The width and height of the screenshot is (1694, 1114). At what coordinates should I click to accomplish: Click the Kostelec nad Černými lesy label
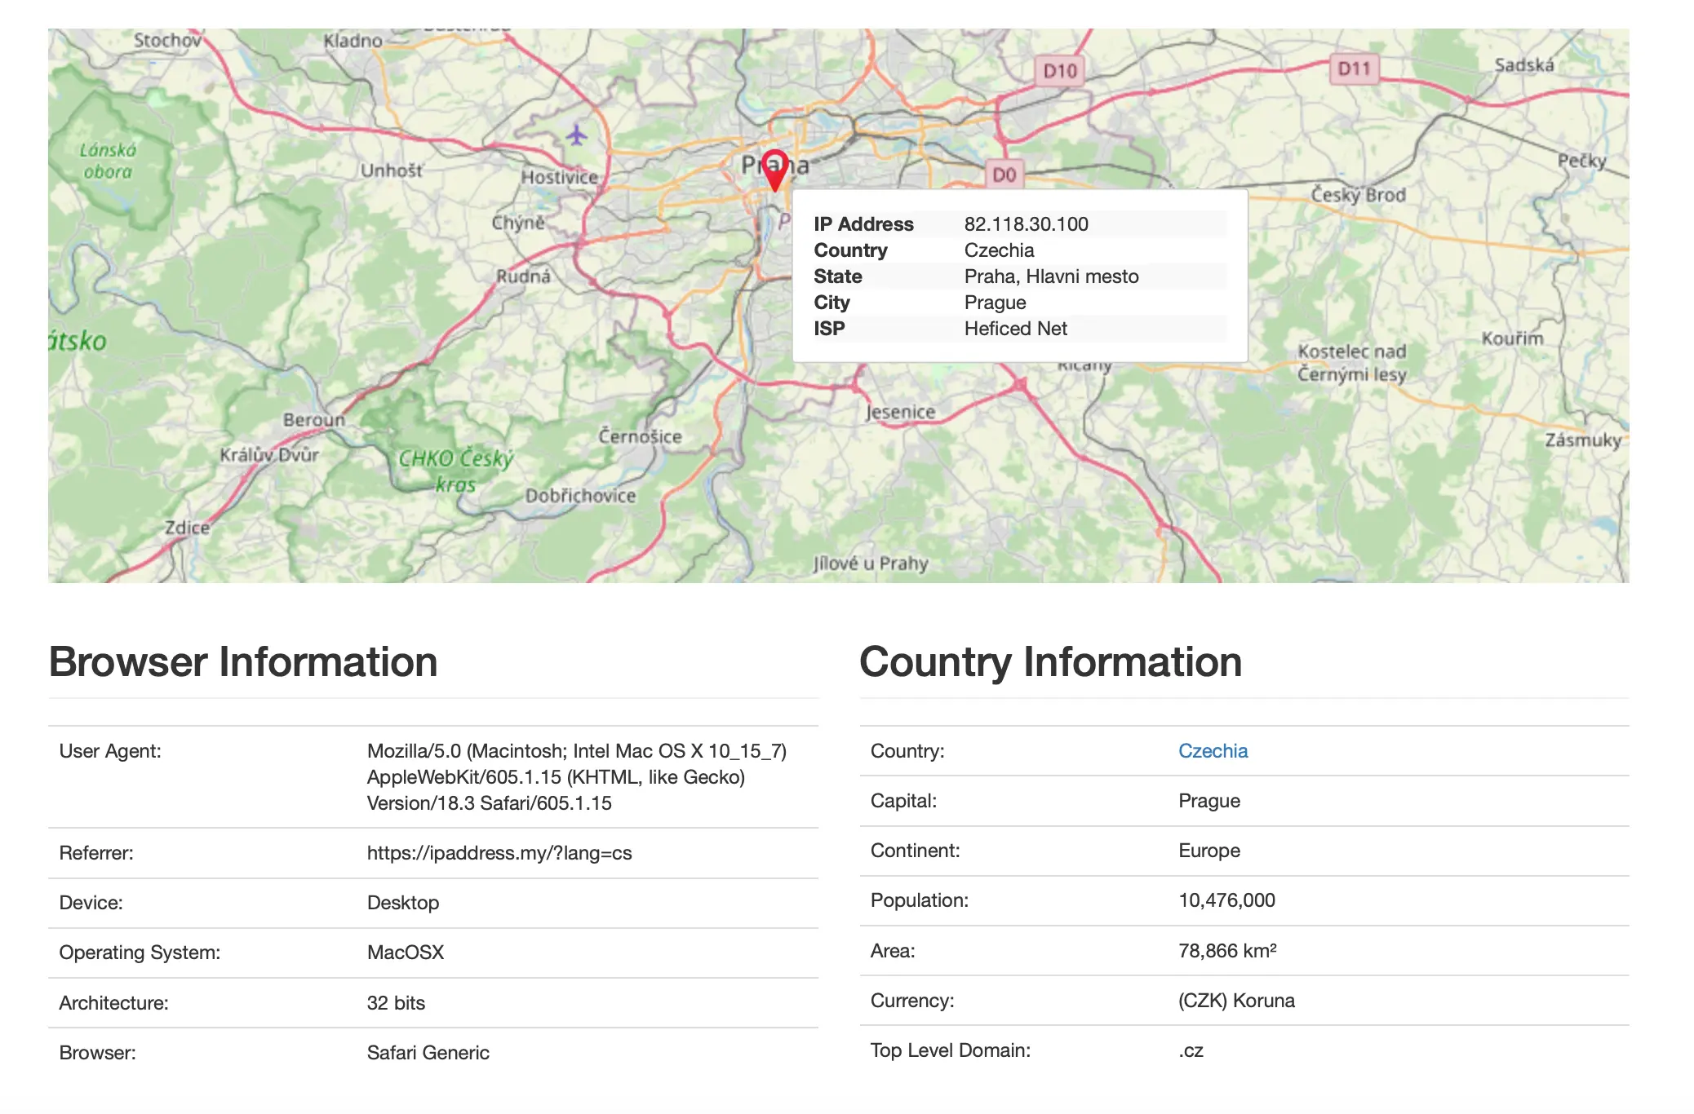tap(1352, 363)
